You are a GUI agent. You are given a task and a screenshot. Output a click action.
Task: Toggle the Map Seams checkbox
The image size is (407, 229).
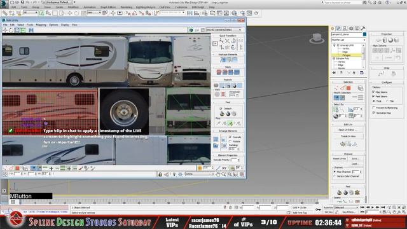pos(373,92)
